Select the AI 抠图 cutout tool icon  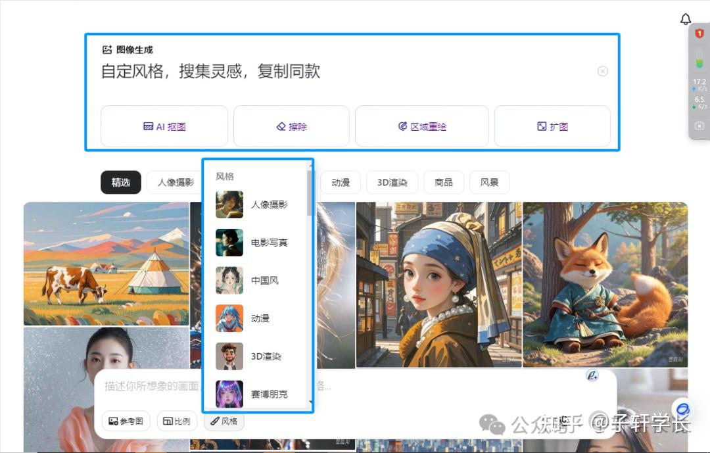coord(149,126)
